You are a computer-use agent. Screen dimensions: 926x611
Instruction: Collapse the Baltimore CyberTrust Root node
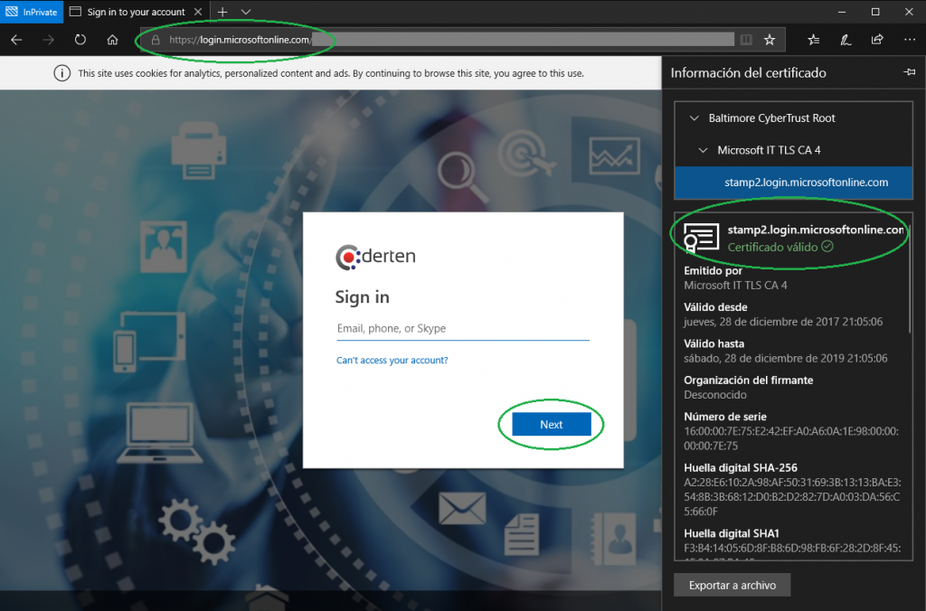tap(694, 118)
